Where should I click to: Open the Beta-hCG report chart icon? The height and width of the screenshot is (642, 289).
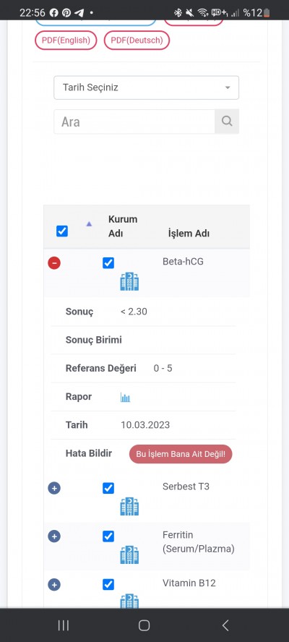coord(125,397)
